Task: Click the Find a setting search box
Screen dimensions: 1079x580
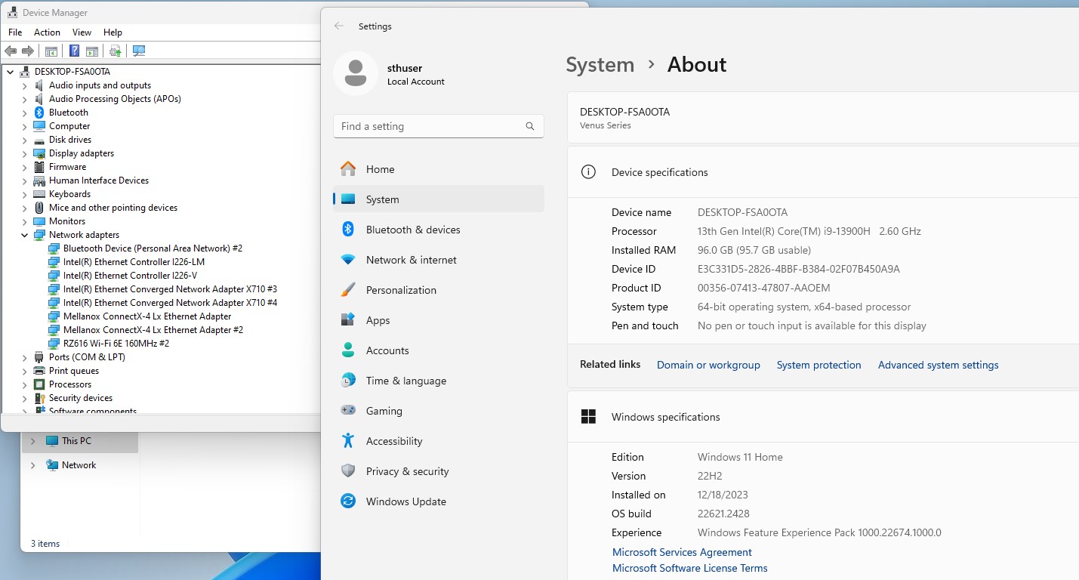Action: 427,126
